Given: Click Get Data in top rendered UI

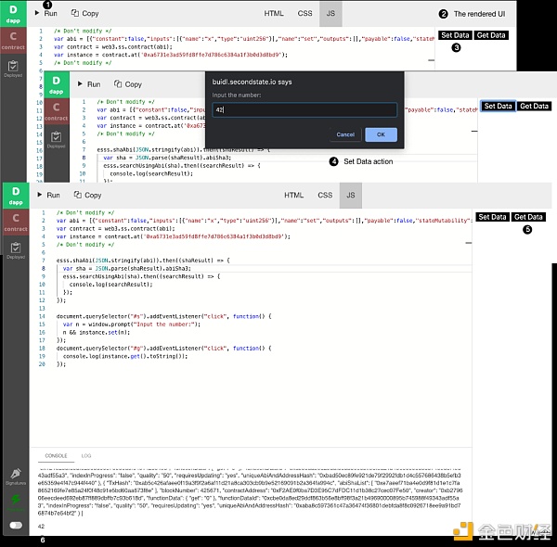Looking at the screenshot, I should 491,35.
